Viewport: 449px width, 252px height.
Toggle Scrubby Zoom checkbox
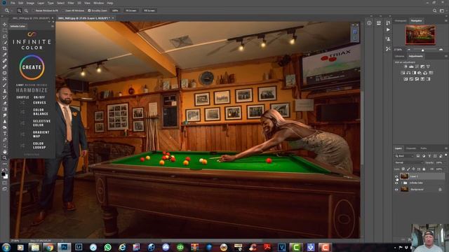[x=89, y=10]
